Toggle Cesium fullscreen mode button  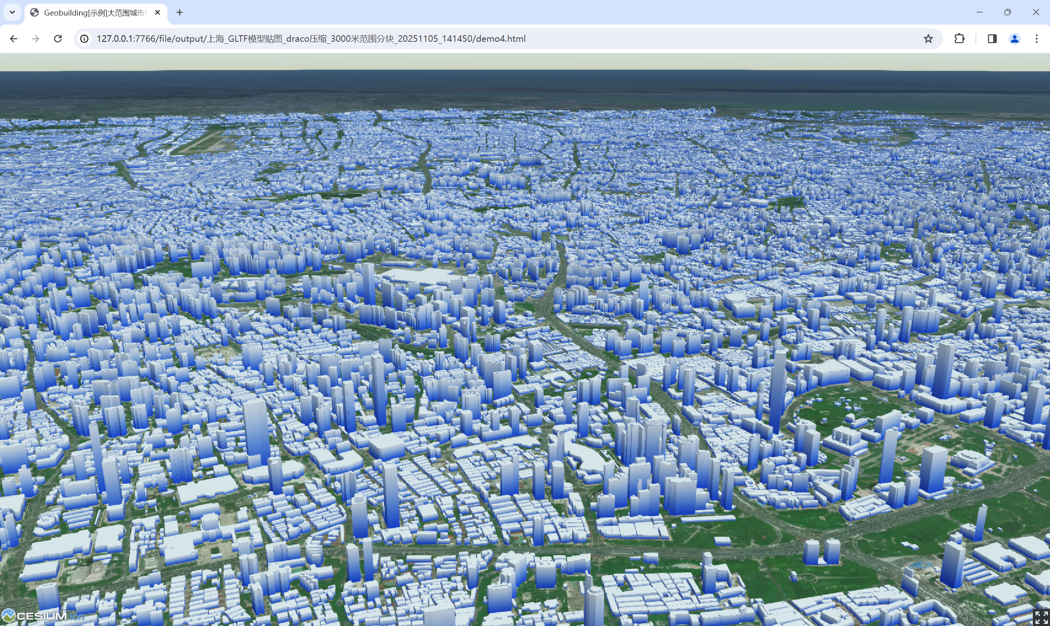tap(1041, 617)
